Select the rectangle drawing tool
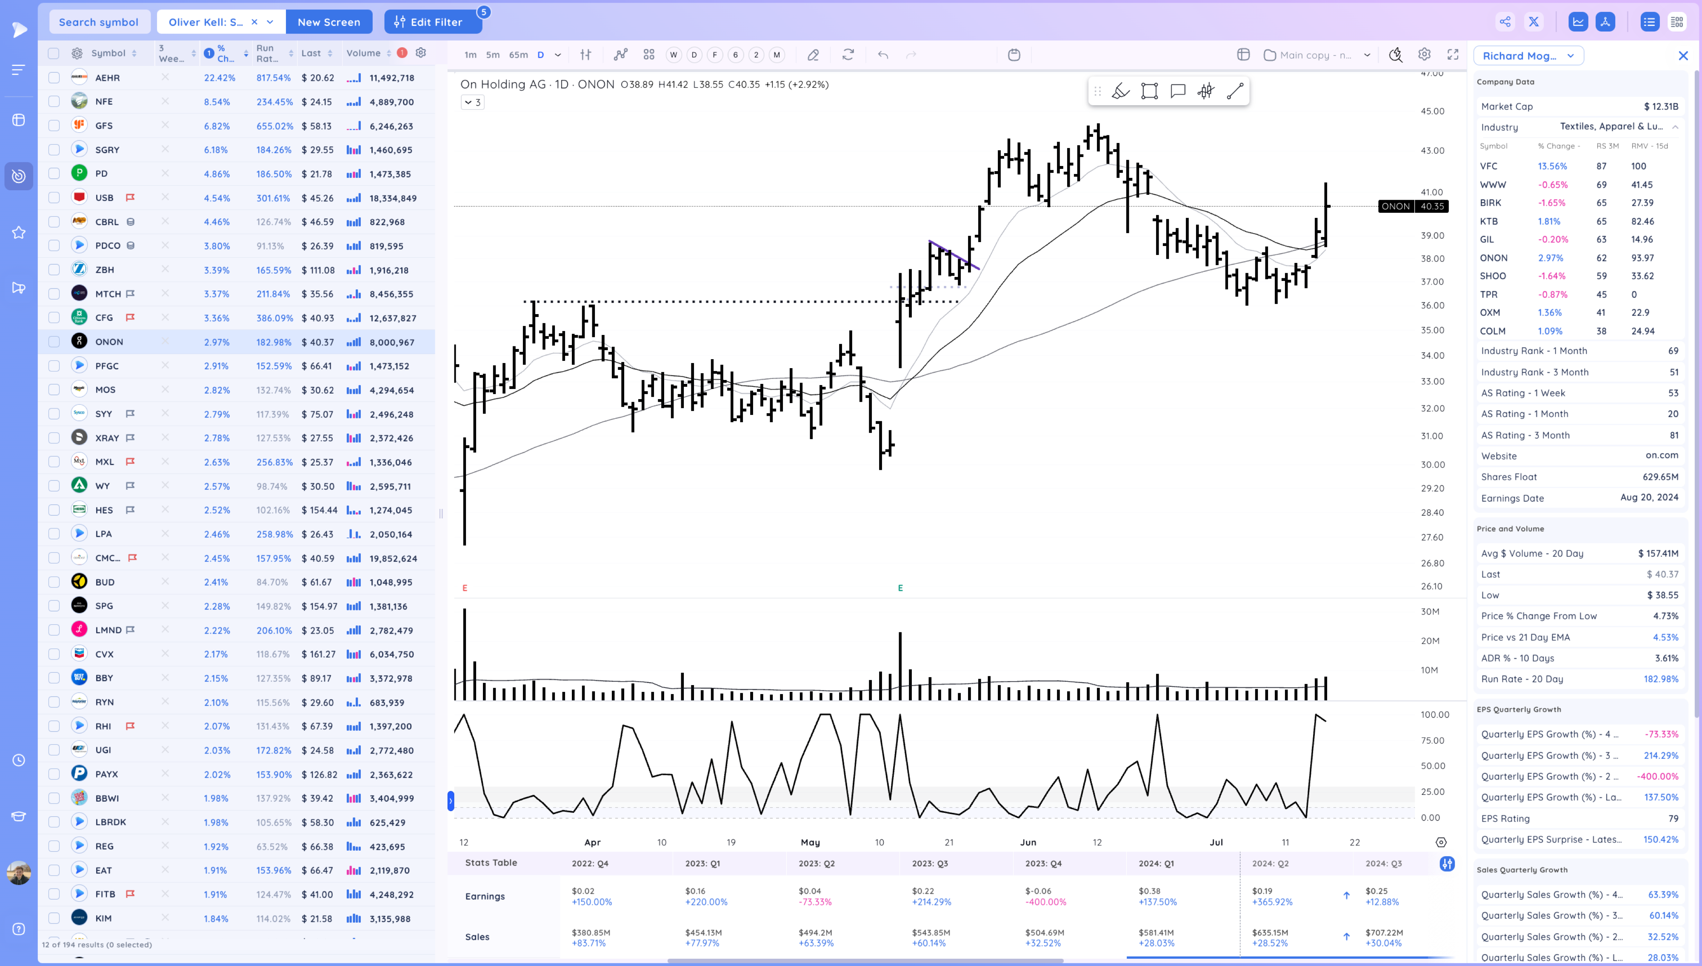1702x966 pixels. click(1149, 91)
